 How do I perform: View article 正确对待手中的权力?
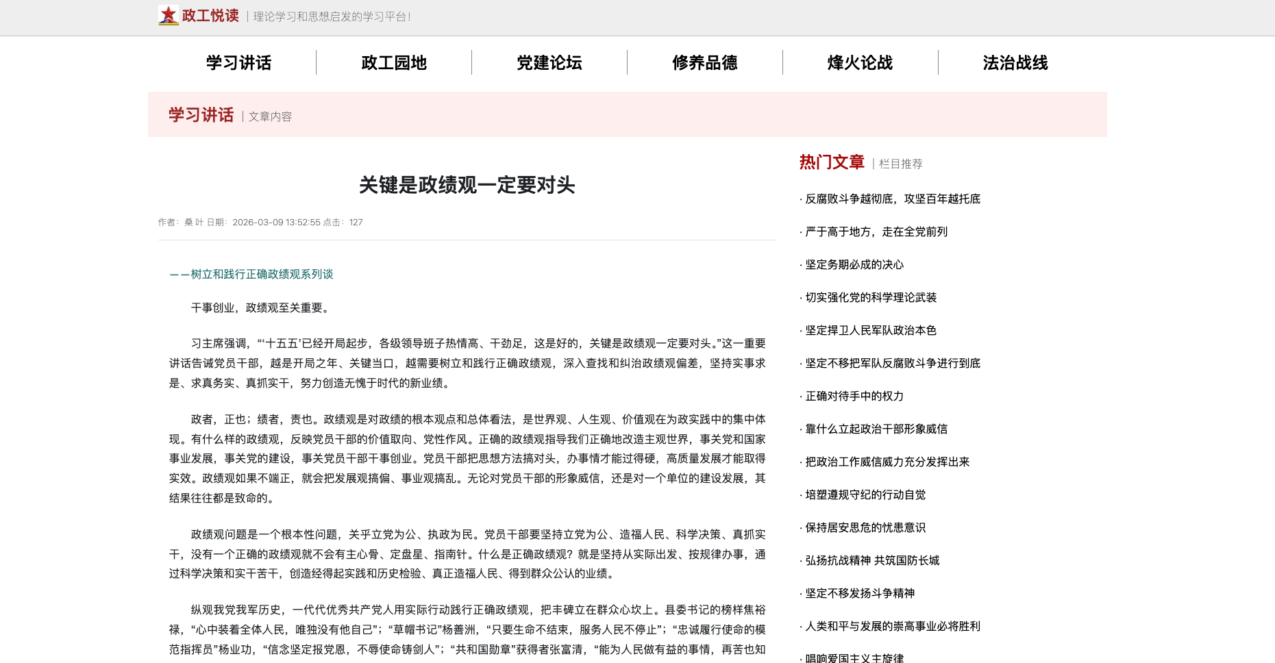coord(854,396)
